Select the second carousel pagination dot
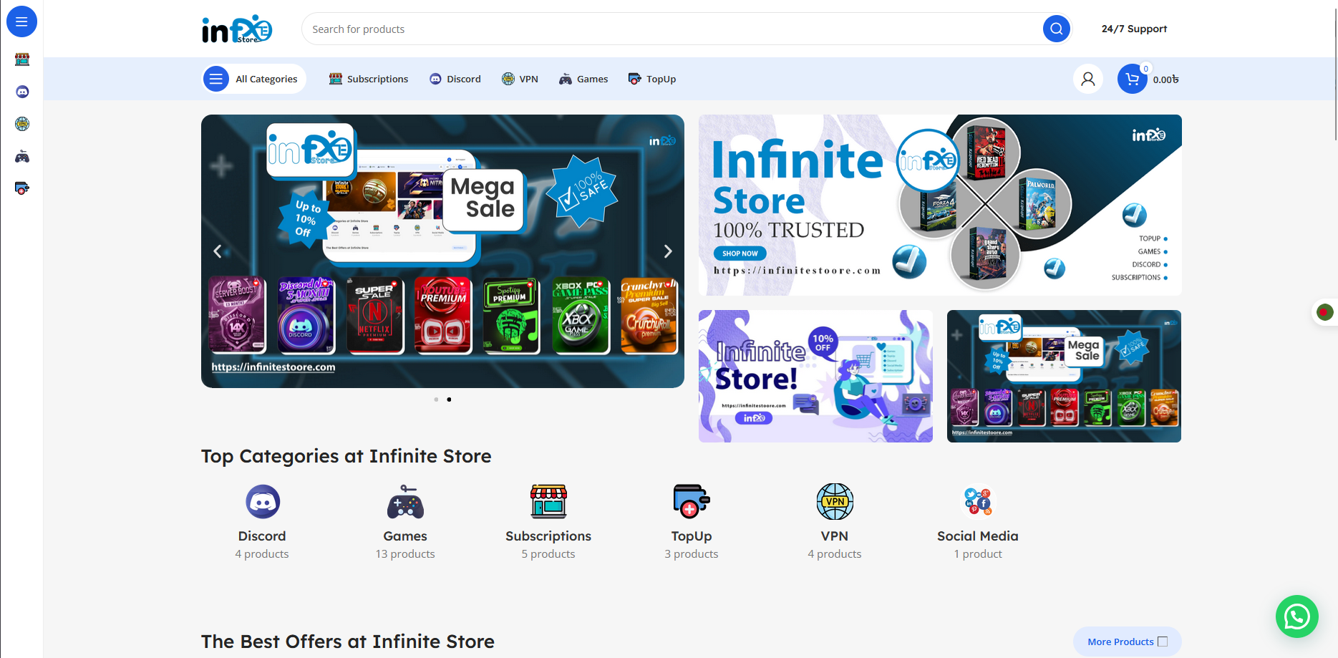 coord(449,400)
